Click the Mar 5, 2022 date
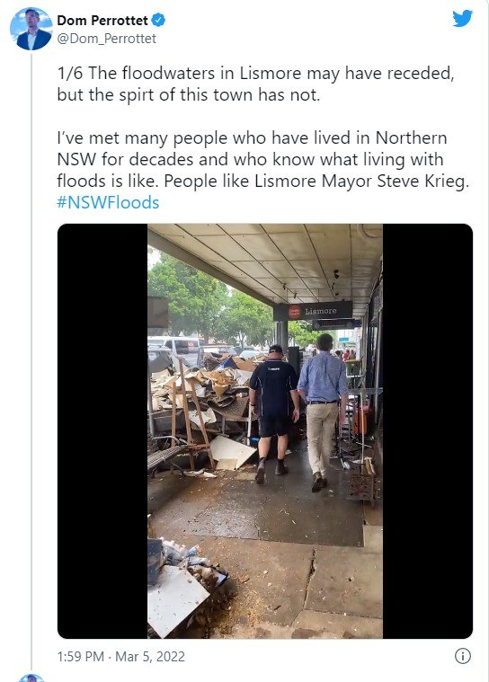This screenshot has width=489, height=682. pos(150,656)
